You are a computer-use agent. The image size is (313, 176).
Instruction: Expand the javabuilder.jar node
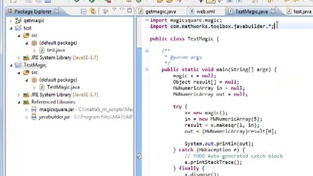click(26, 117)
